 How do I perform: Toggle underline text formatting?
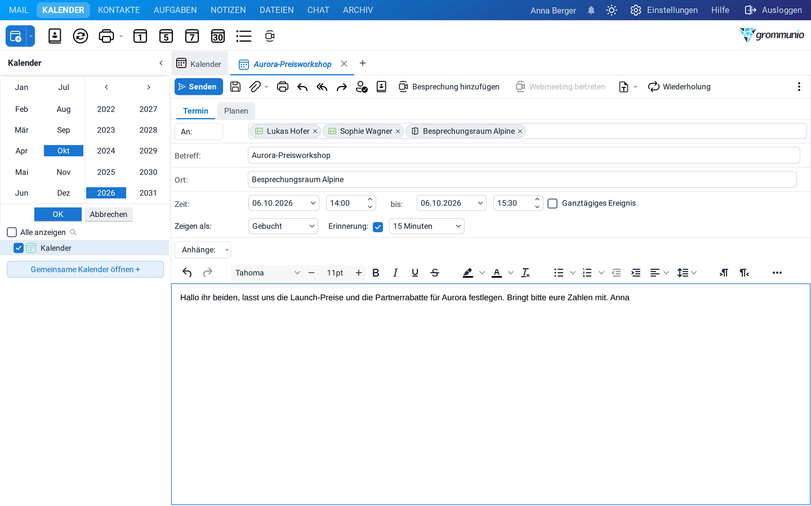point(415,273)
